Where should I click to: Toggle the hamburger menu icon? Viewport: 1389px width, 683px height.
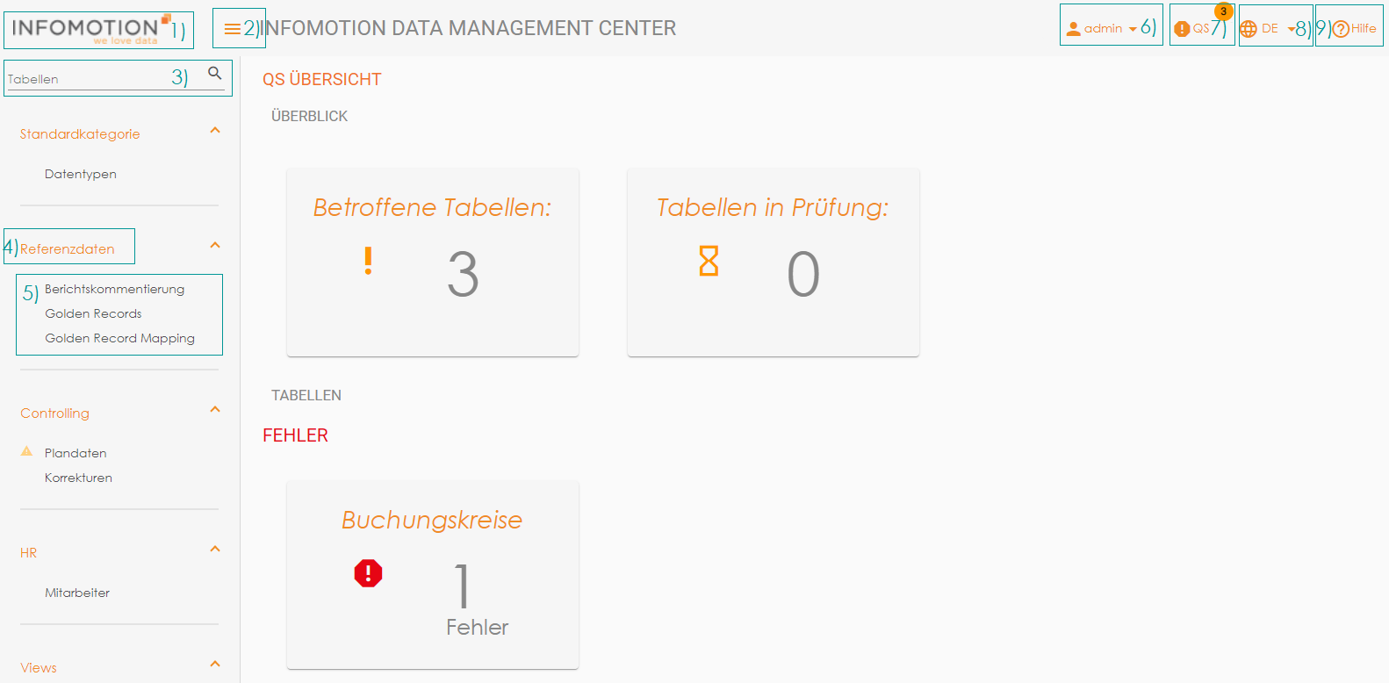click(232, 29)
